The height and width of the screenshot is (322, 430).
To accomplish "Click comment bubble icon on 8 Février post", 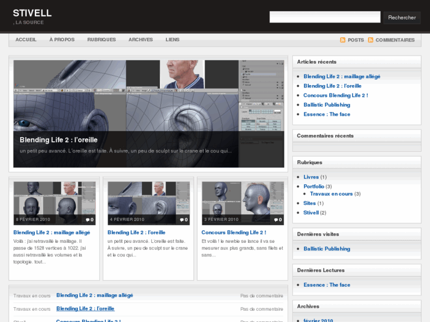I will pyautogui.click(x=88, y=220).
